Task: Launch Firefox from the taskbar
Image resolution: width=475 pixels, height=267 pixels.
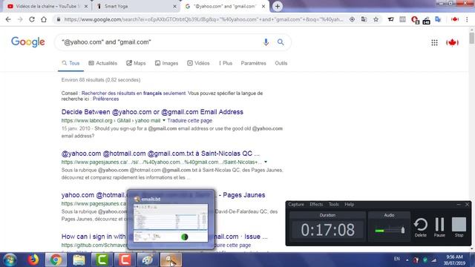Action: (x=33, y=260)
